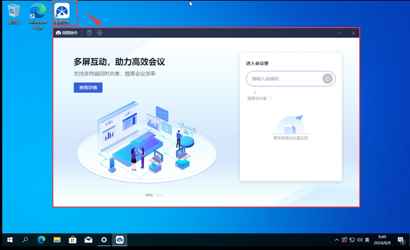Minimize the 同频协作 window
This screenshot has width=410, height=250.
tap(340, 33)
